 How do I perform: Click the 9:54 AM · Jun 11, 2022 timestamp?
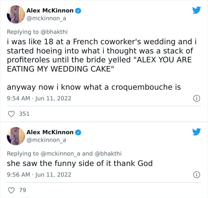[39, 98]
